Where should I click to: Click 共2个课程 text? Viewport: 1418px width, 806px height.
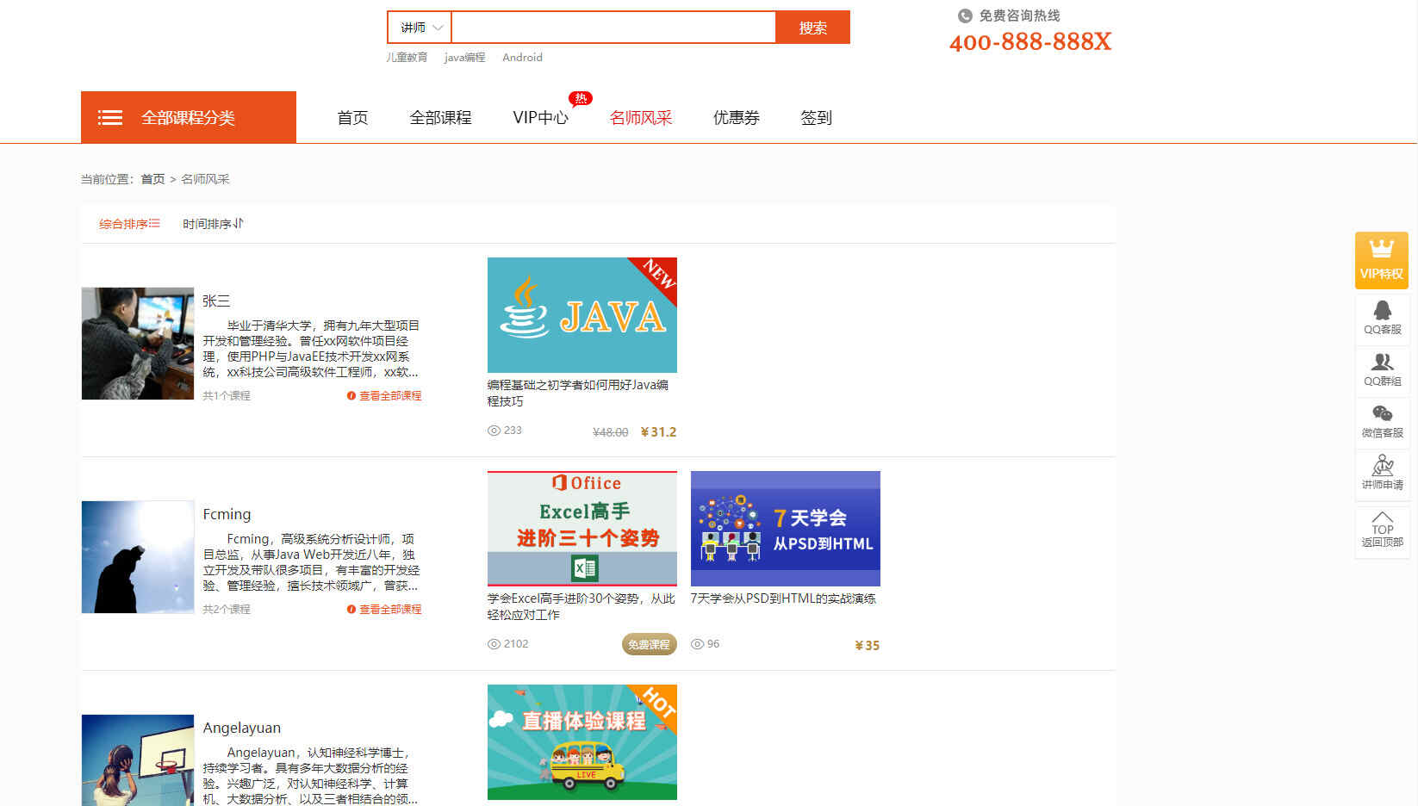pyautogui.click(x=227, y=610)
